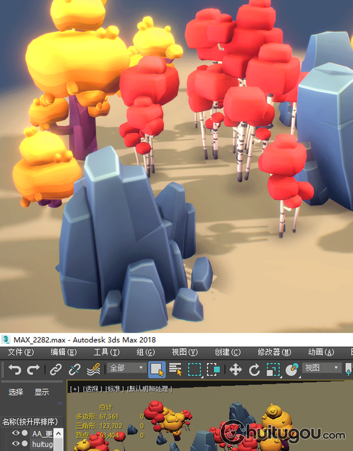Open the 视图 reference coordinate dropdown
Image resolution: width=353 pixels, height=451 pixels.
point(322,368)
